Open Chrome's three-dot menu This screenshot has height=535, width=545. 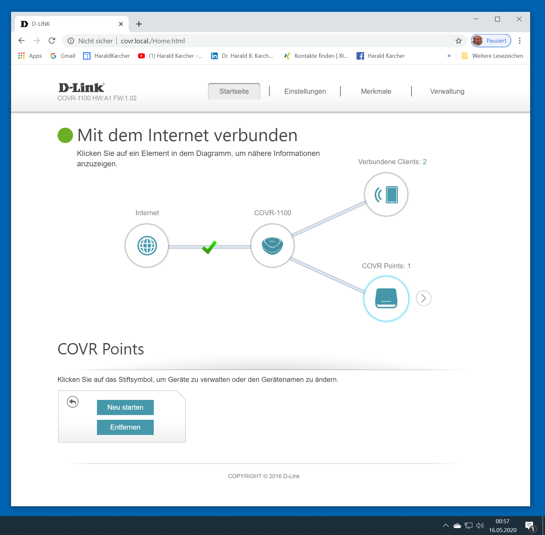tap(520, 41)
